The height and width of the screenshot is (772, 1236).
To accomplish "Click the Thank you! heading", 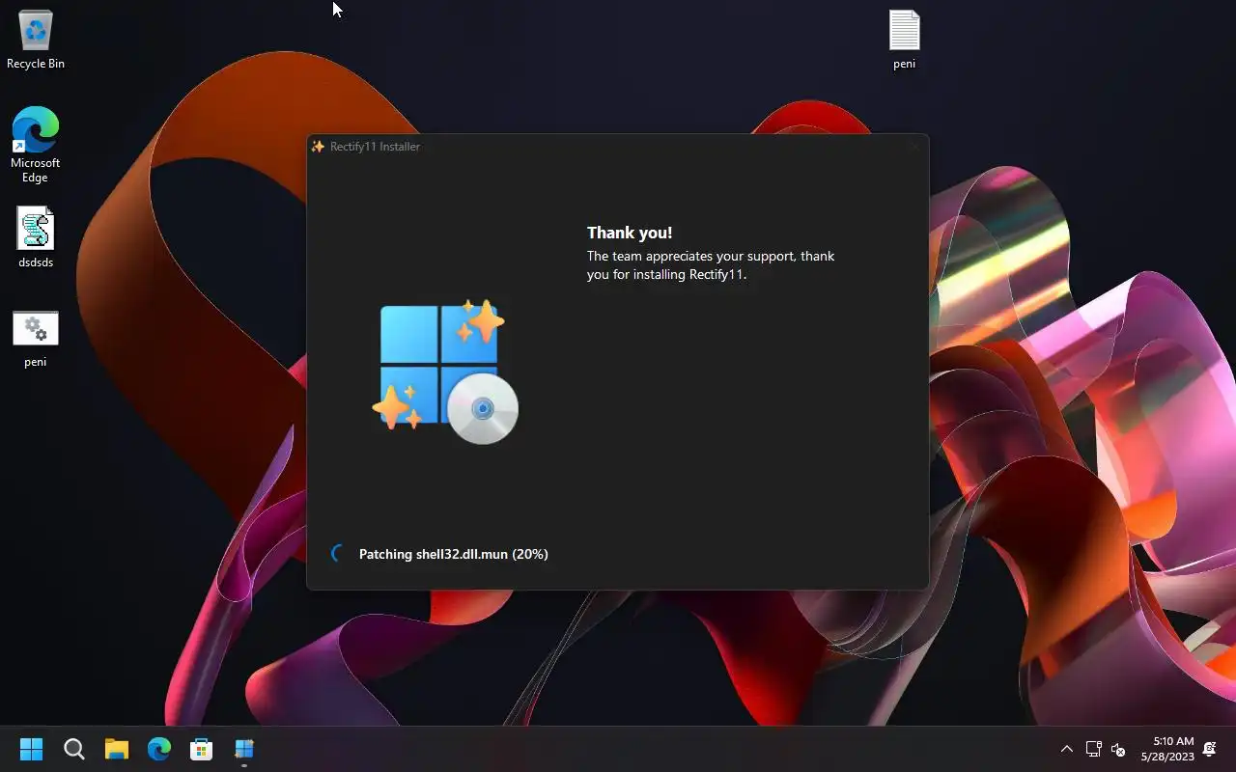I will click(x=630, y=233).
